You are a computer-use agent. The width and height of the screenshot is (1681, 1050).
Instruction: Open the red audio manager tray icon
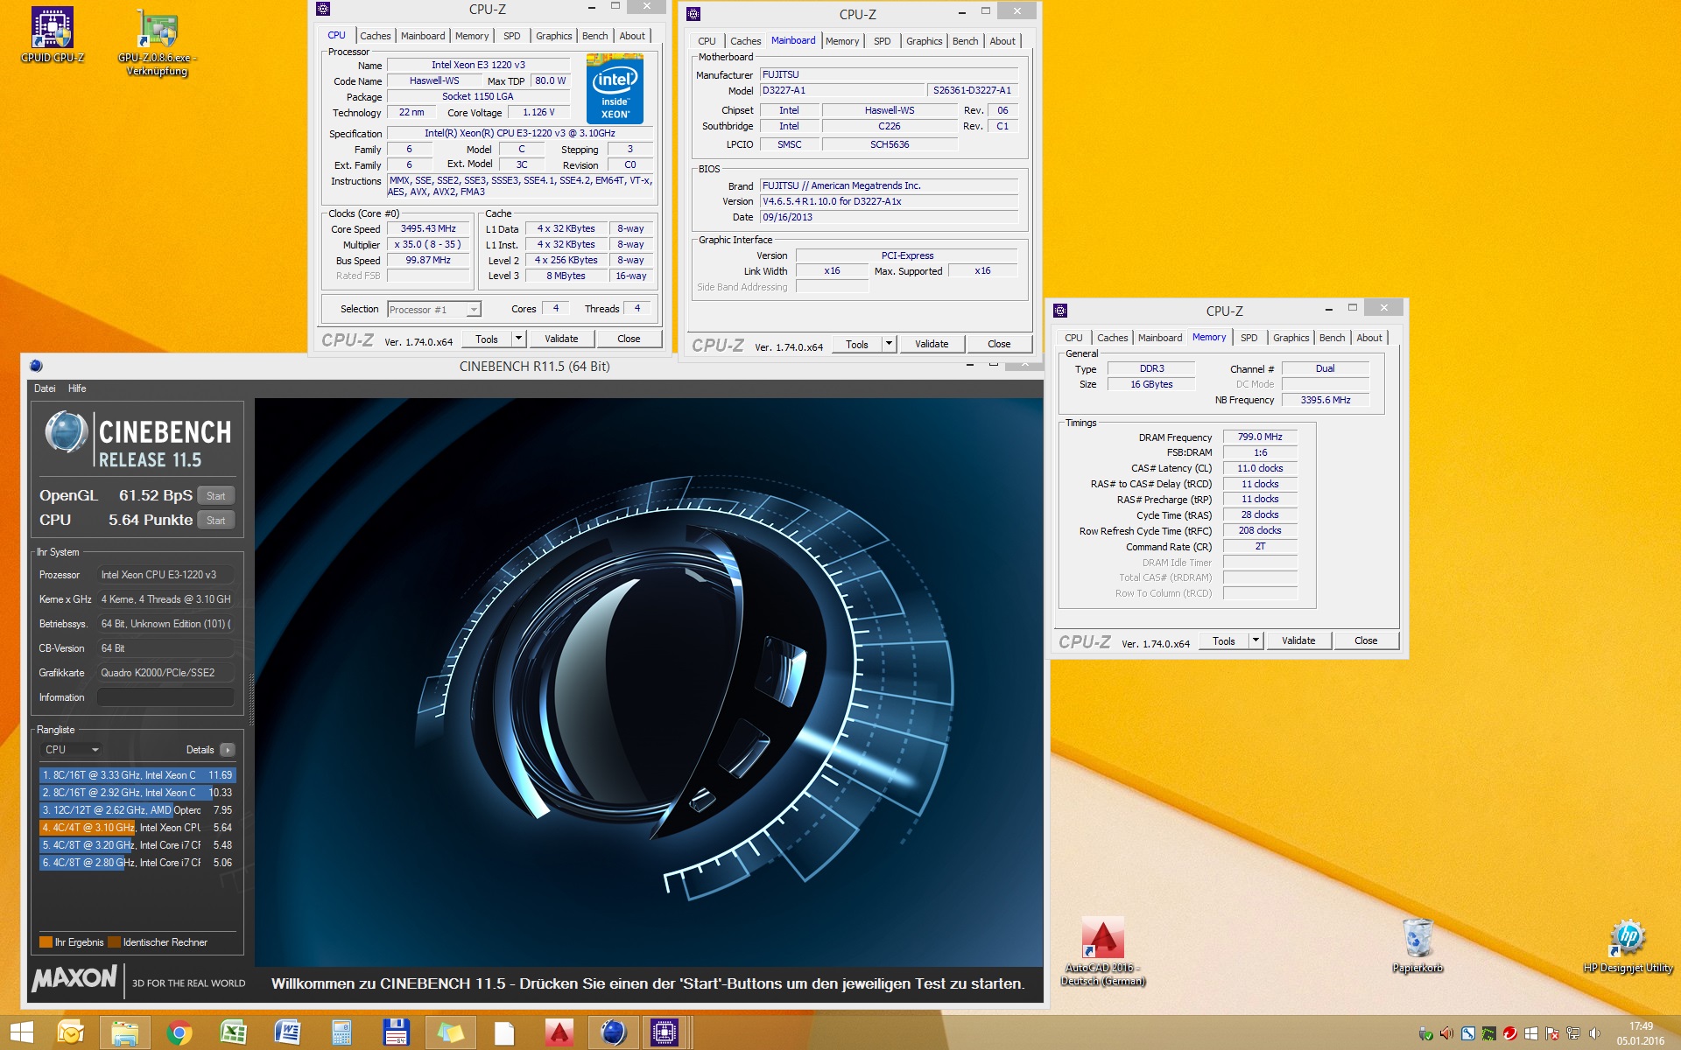[1446, 1033]
